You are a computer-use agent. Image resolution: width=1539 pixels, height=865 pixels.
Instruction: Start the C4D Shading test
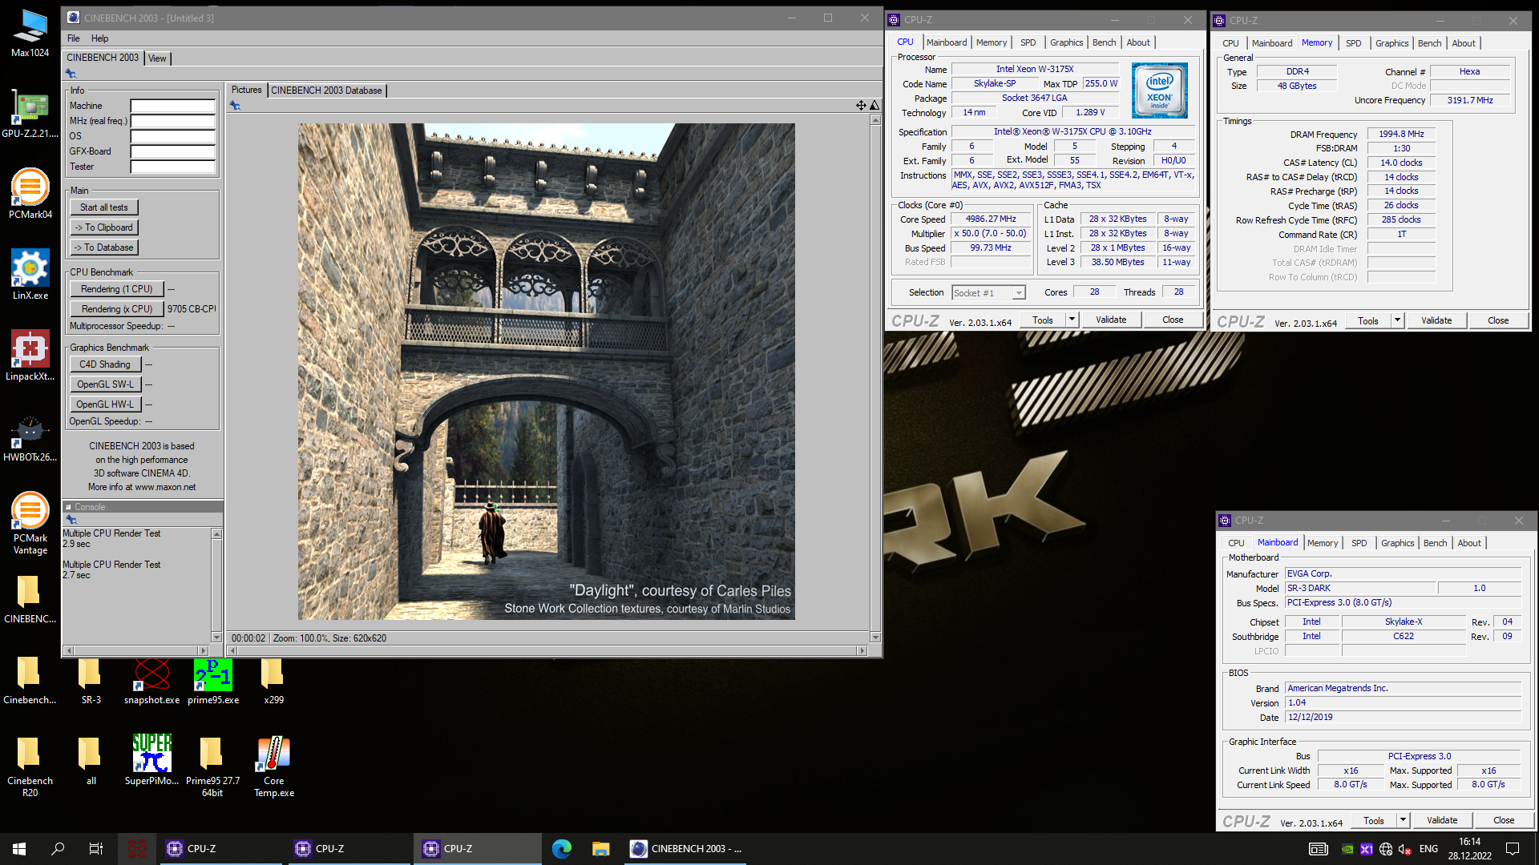105,364
